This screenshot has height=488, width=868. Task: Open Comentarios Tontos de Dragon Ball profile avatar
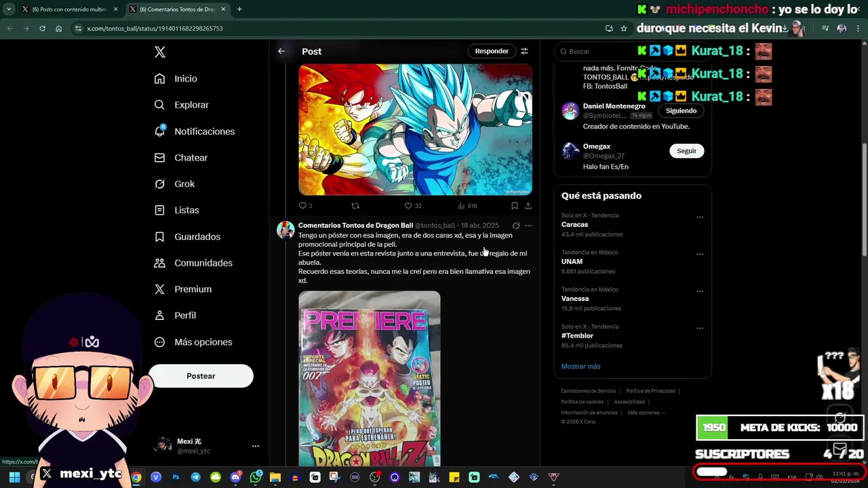coord(285,230)
